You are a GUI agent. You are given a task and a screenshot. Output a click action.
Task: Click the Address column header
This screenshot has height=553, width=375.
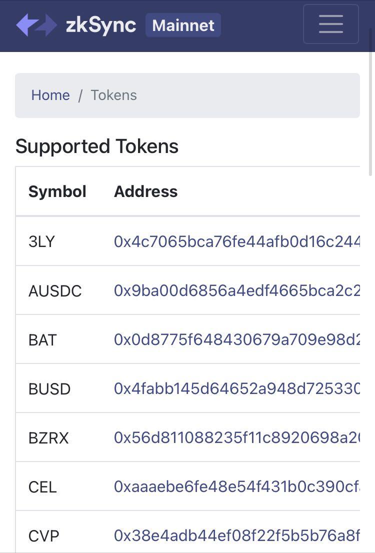[x=145, y=191]
